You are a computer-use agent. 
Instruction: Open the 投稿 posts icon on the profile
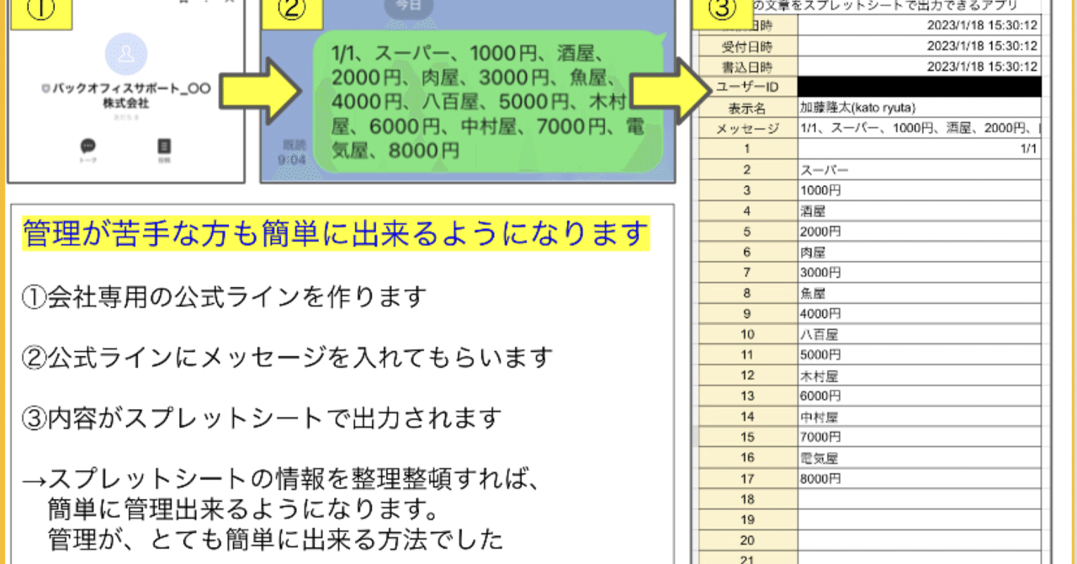tap(164, 146)
